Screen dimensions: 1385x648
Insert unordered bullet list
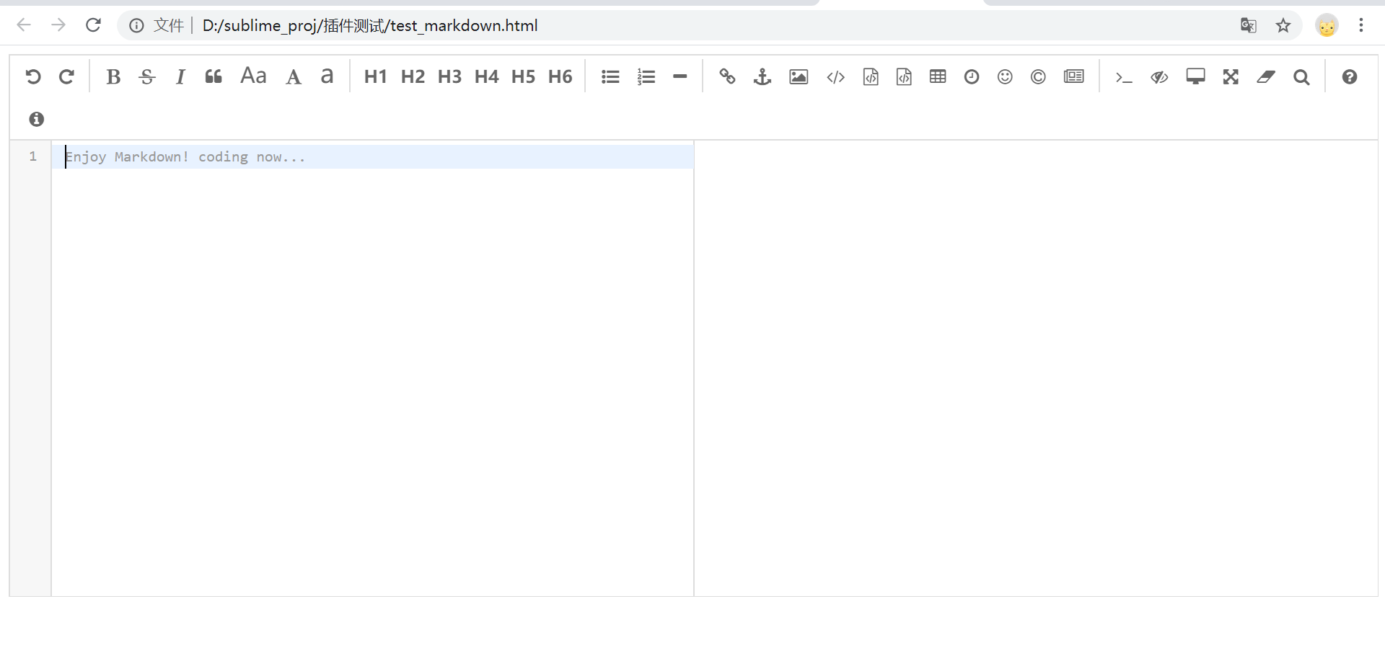610,76
